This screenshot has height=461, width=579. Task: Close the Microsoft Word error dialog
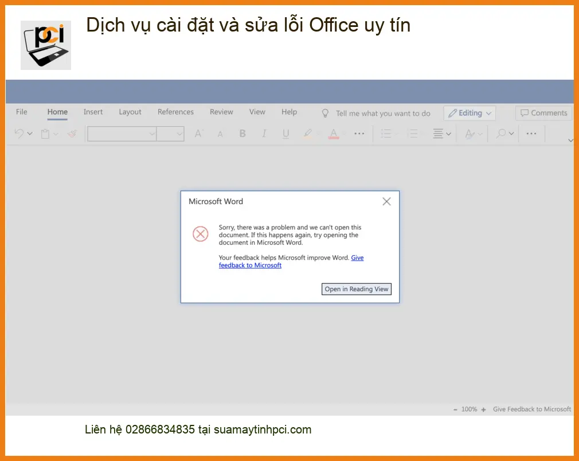pyautogui.click(x=386, y=201)
